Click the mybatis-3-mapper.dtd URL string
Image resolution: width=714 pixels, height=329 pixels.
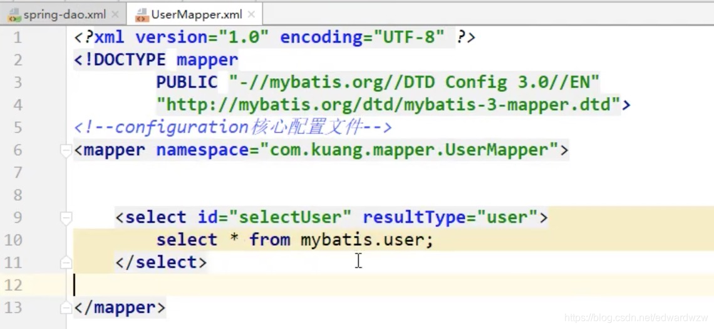click(388, 105)
